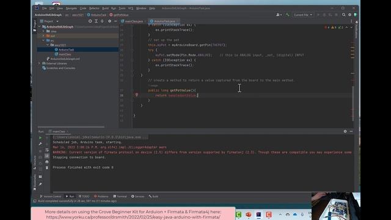This screenshot has height=220, width=391.
Task: Collapse the eecs1021 package
Action: click(x=48, y=45)
